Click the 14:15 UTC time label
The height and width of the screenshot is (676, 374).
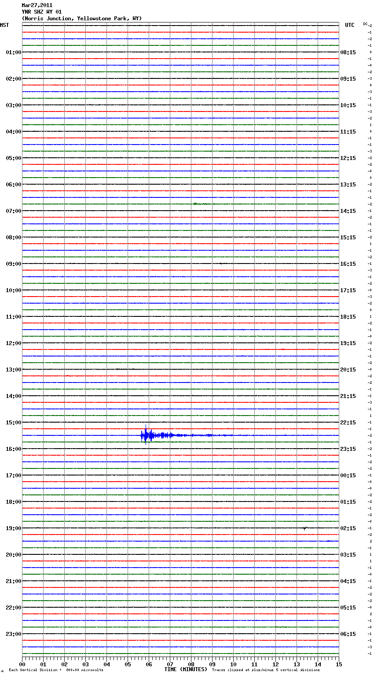(348, 211)
